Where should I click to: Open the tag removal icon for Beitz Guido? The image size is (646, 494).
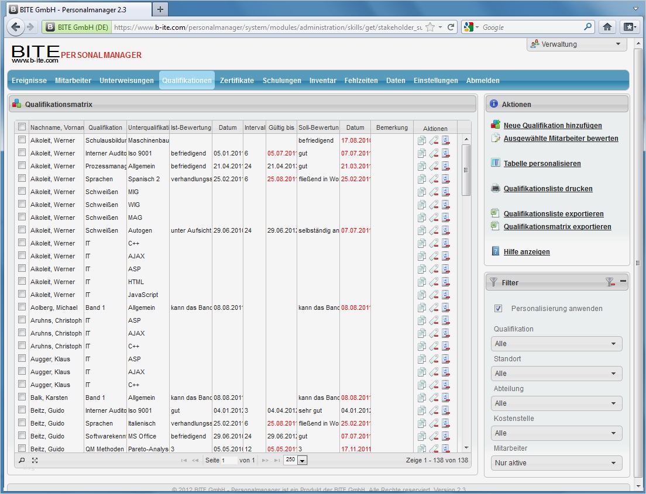pos(434,410)
